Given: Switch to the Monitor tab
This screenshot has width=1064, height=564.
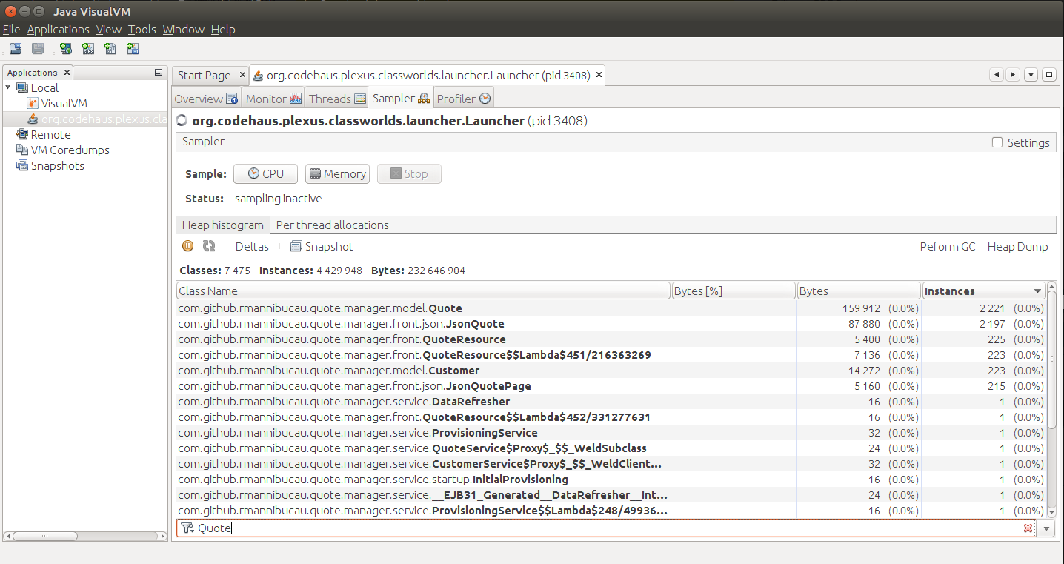Looking at the screenshot, I should pos(273,99).
